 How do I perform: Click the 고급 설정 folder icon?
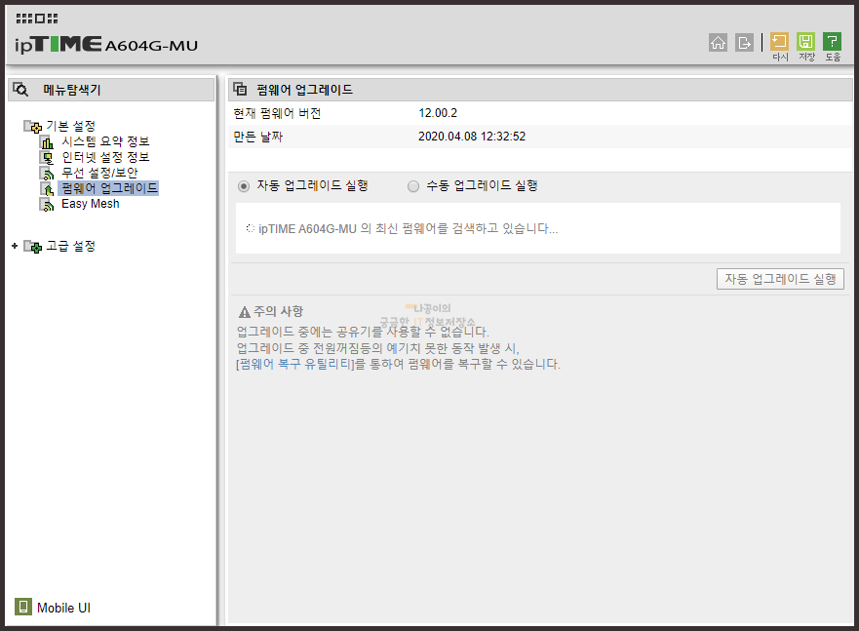[32, 247]
